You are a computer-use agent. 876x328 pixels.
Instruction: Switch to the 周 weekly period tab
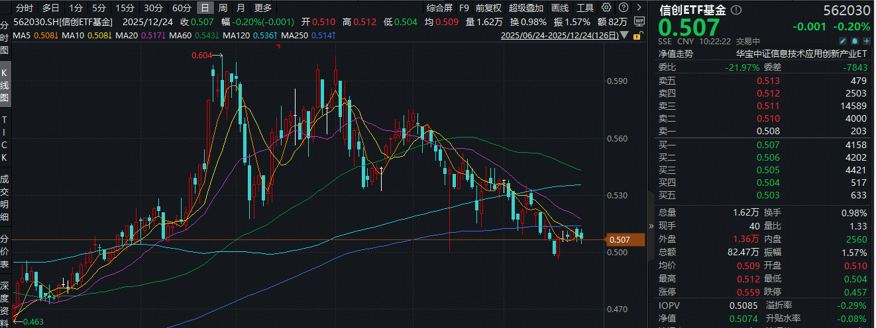coord(223,8)
